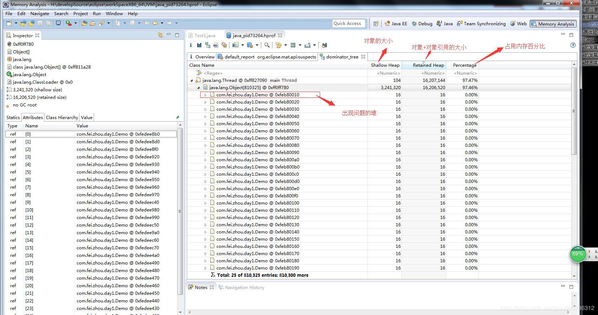Viewport: 598px width, 315px height.
Task: Click the Calculate retained size calculator icon
Action: [293, 45]
